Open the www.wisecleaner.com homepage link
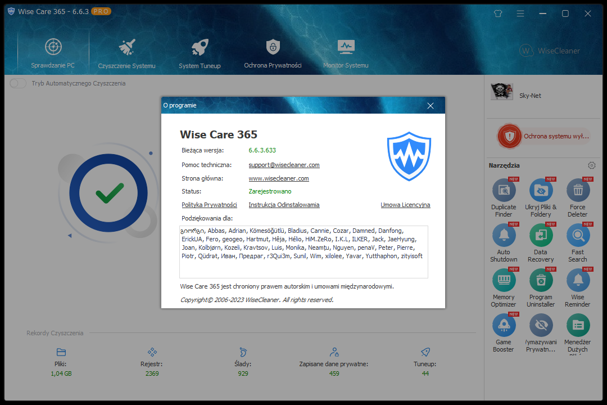Screen dimensions: 607x405 [x=279, y=179]
